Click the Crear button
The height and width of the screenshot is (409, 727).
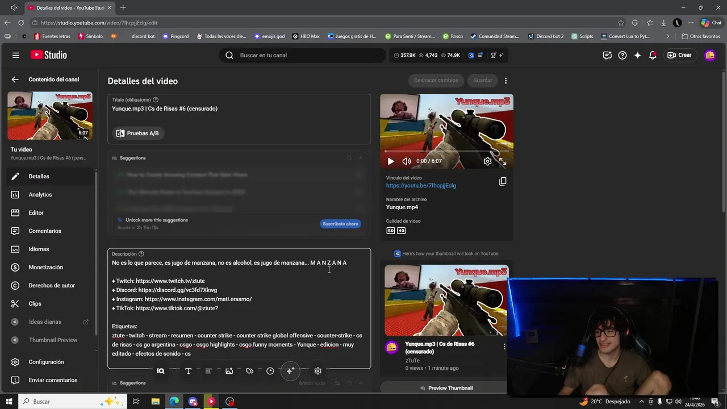680,55
